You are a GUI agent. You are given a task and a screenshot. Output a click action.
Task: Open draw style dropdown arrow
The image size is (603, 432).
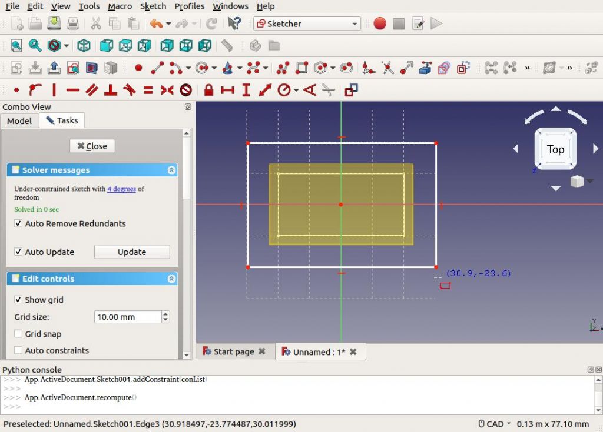pyautogui.click(x=67, y=46)
